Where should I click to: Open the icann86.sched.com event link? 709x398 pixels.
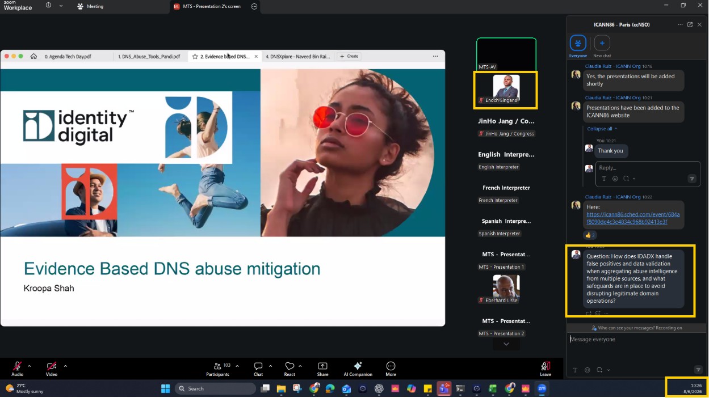click(633, 218)
